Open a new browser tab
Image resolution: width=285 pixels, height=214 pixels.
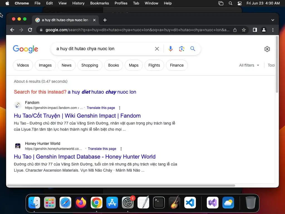(105, 20)
